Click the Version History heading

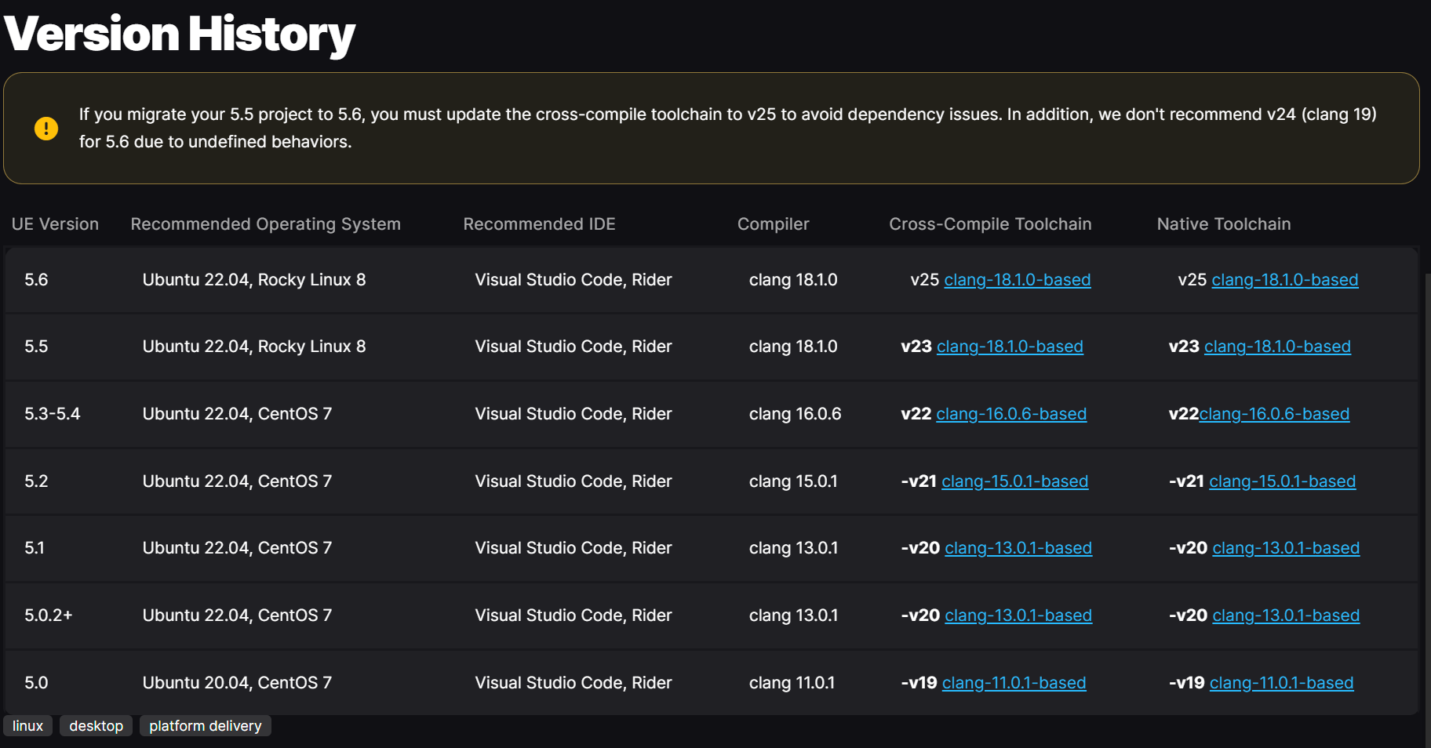(x=180, y=34)
